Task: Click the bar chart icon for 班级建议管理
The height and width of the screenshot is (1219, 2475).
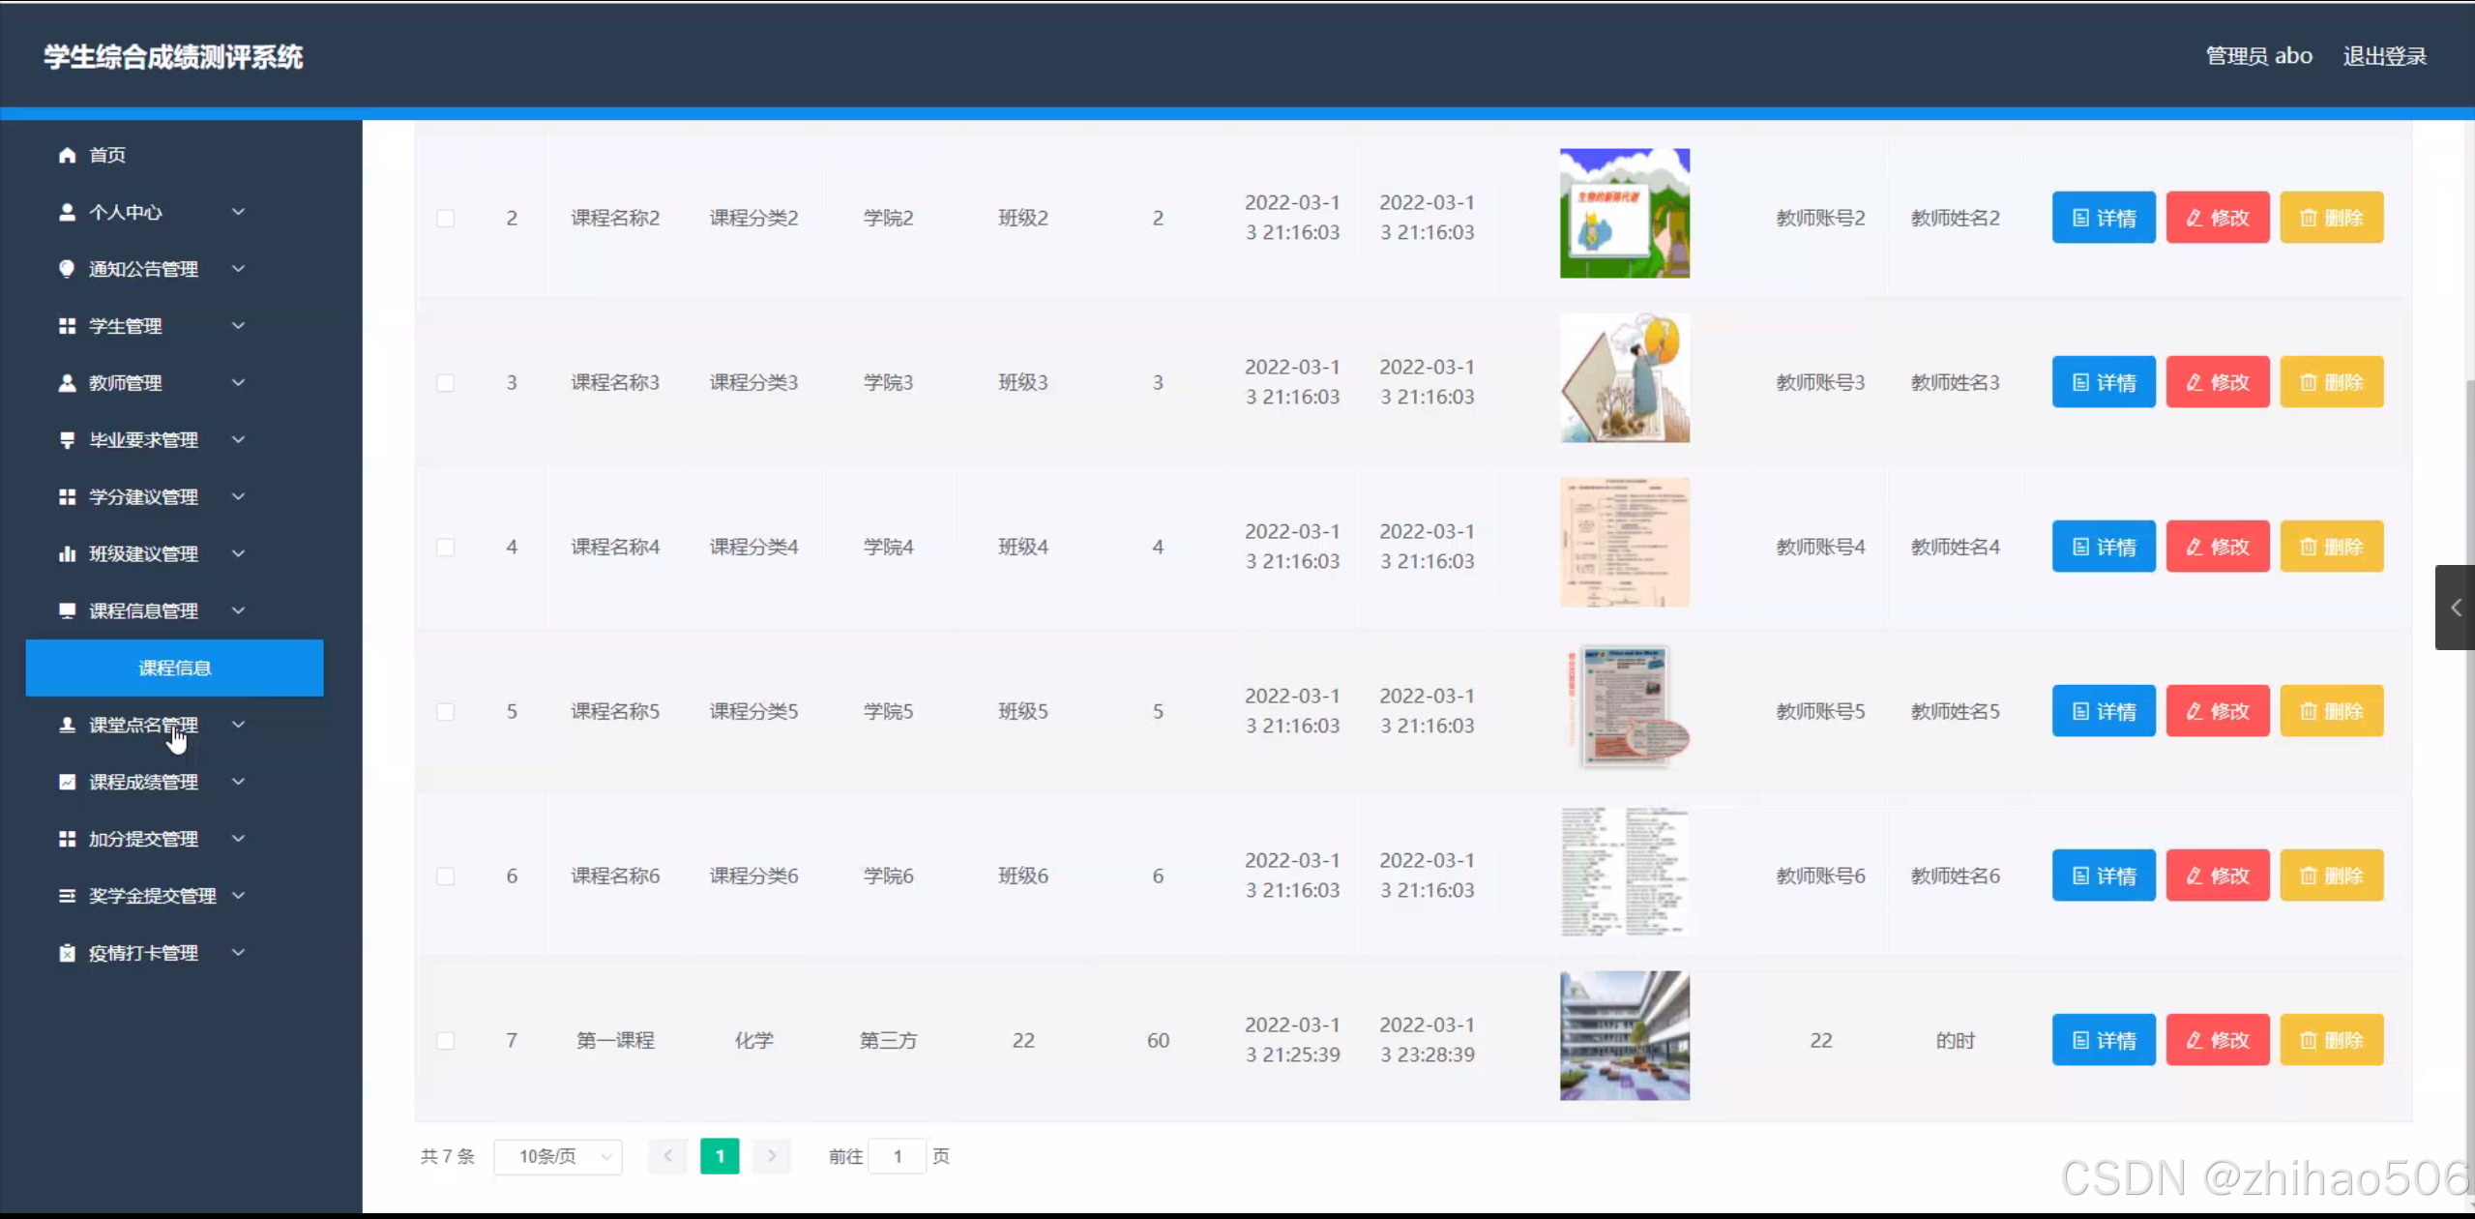Action: [67, 553]
